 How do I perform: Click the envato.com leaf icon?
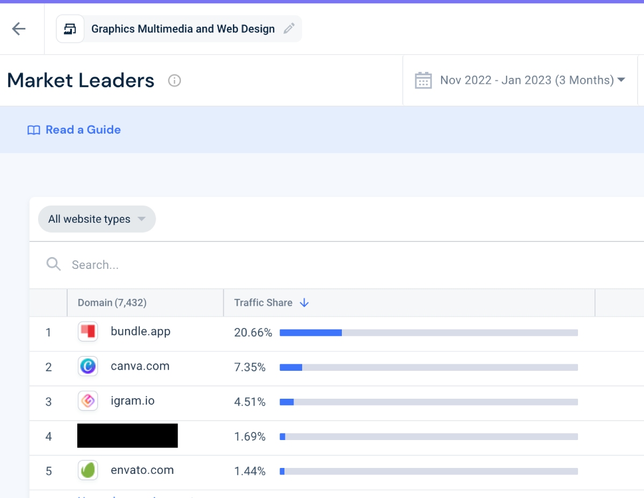tap(87, 471)
